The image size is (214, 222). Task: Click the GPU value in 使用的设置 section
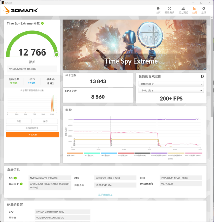click(63, 212)
